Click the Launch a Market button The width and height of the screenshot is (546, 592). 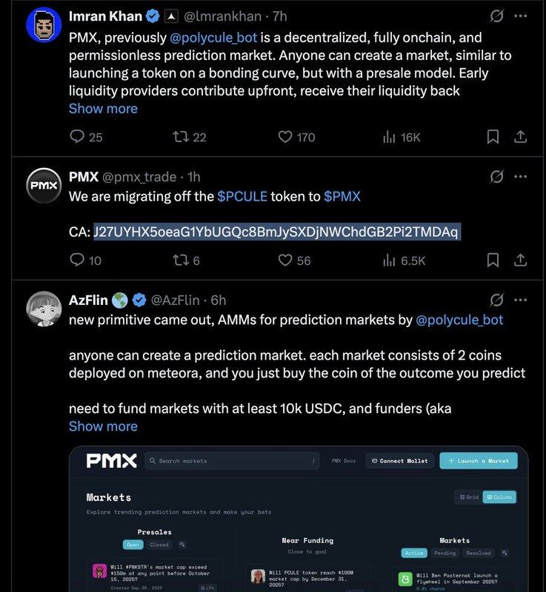click(478, 460)
